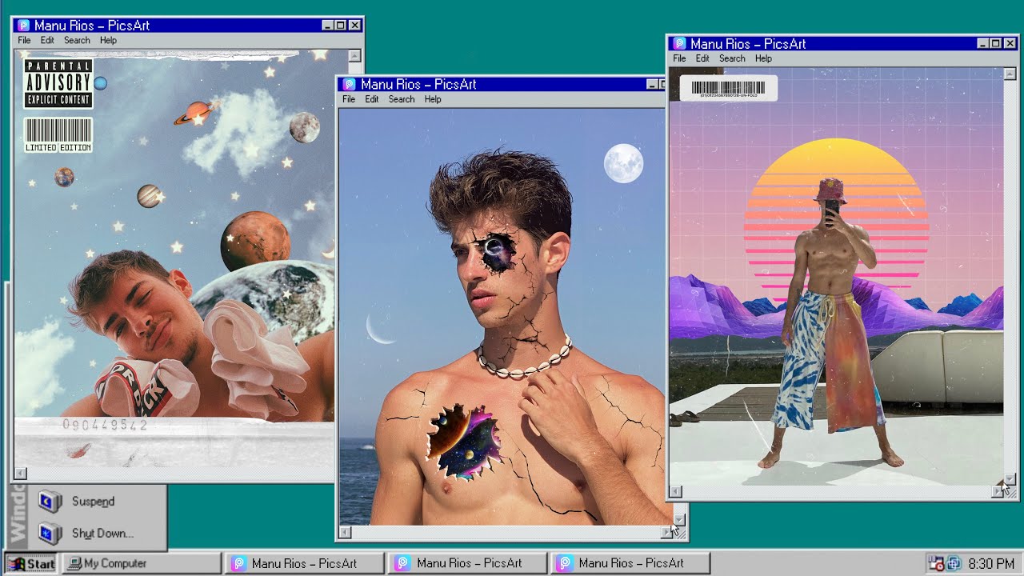Screen dimensions: 1024x576
Task: Switch to the middle Manu Rios taskbar button
Action: coord(468,564)
